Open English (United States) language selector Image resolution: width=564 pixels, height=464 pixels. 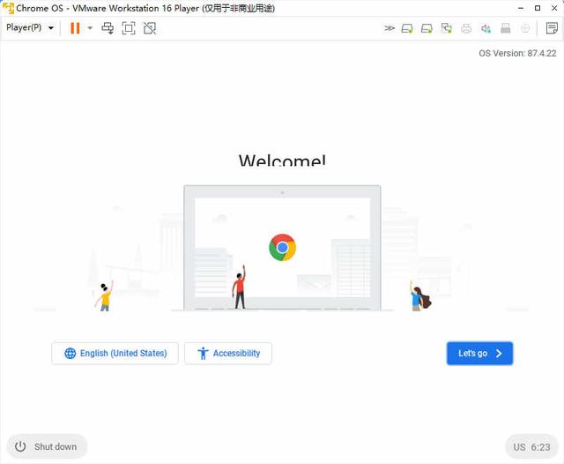click(115, 354)
